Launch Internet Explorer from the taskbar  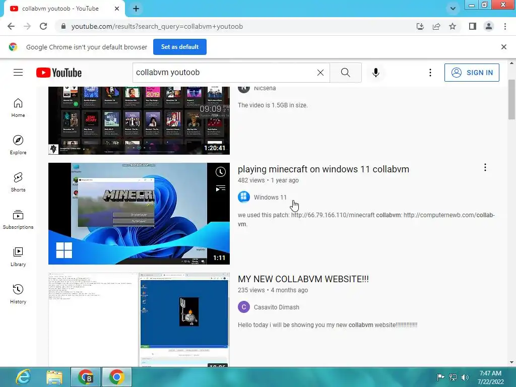(x=23, y=377)
